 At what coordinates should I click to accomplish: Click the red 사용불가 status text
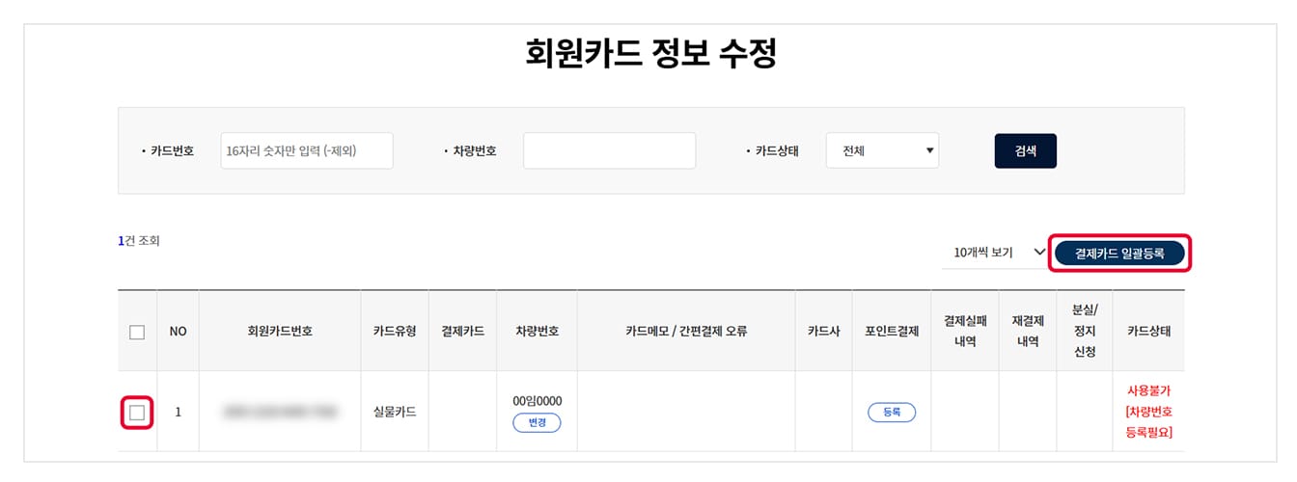click(1148, 391)
